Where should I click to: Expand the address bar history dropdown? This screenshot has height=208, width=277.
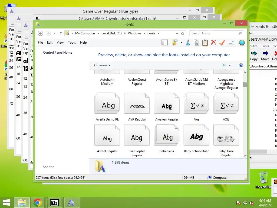coord(177,33)
